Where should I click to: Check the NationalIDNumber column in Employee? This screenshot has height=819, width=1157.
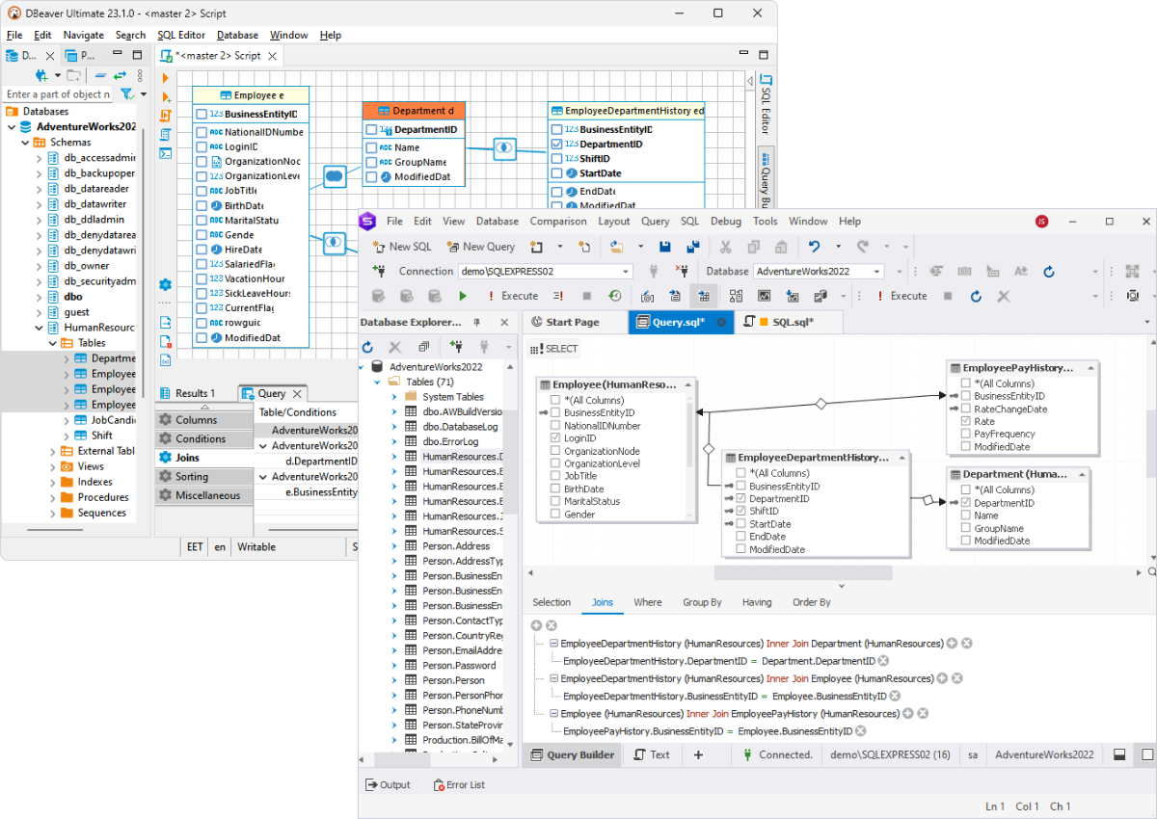(554, 426)
